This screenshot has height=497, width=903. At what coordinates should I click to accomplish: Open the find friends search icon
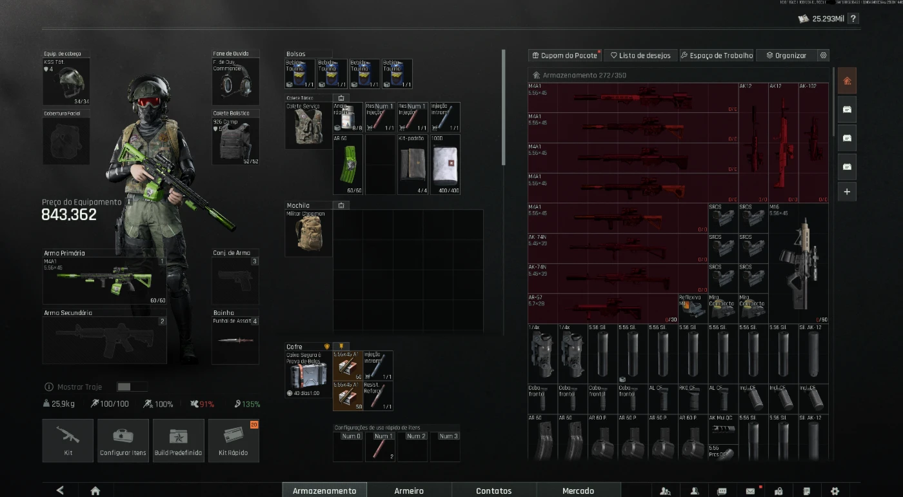pyautogui.click(x=666, y=491)
